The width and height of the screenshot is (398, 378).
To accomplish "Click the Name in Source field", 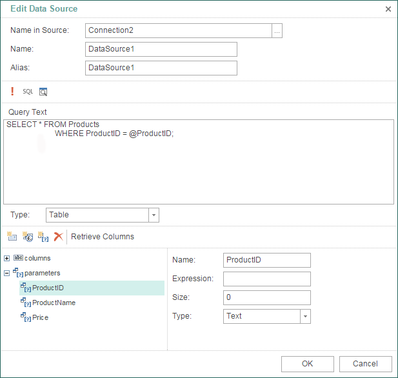I will point(179,31).
